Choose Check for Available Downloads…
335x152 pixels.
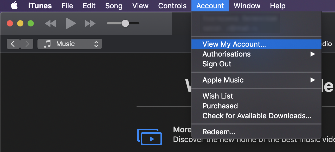pos(256,116)
